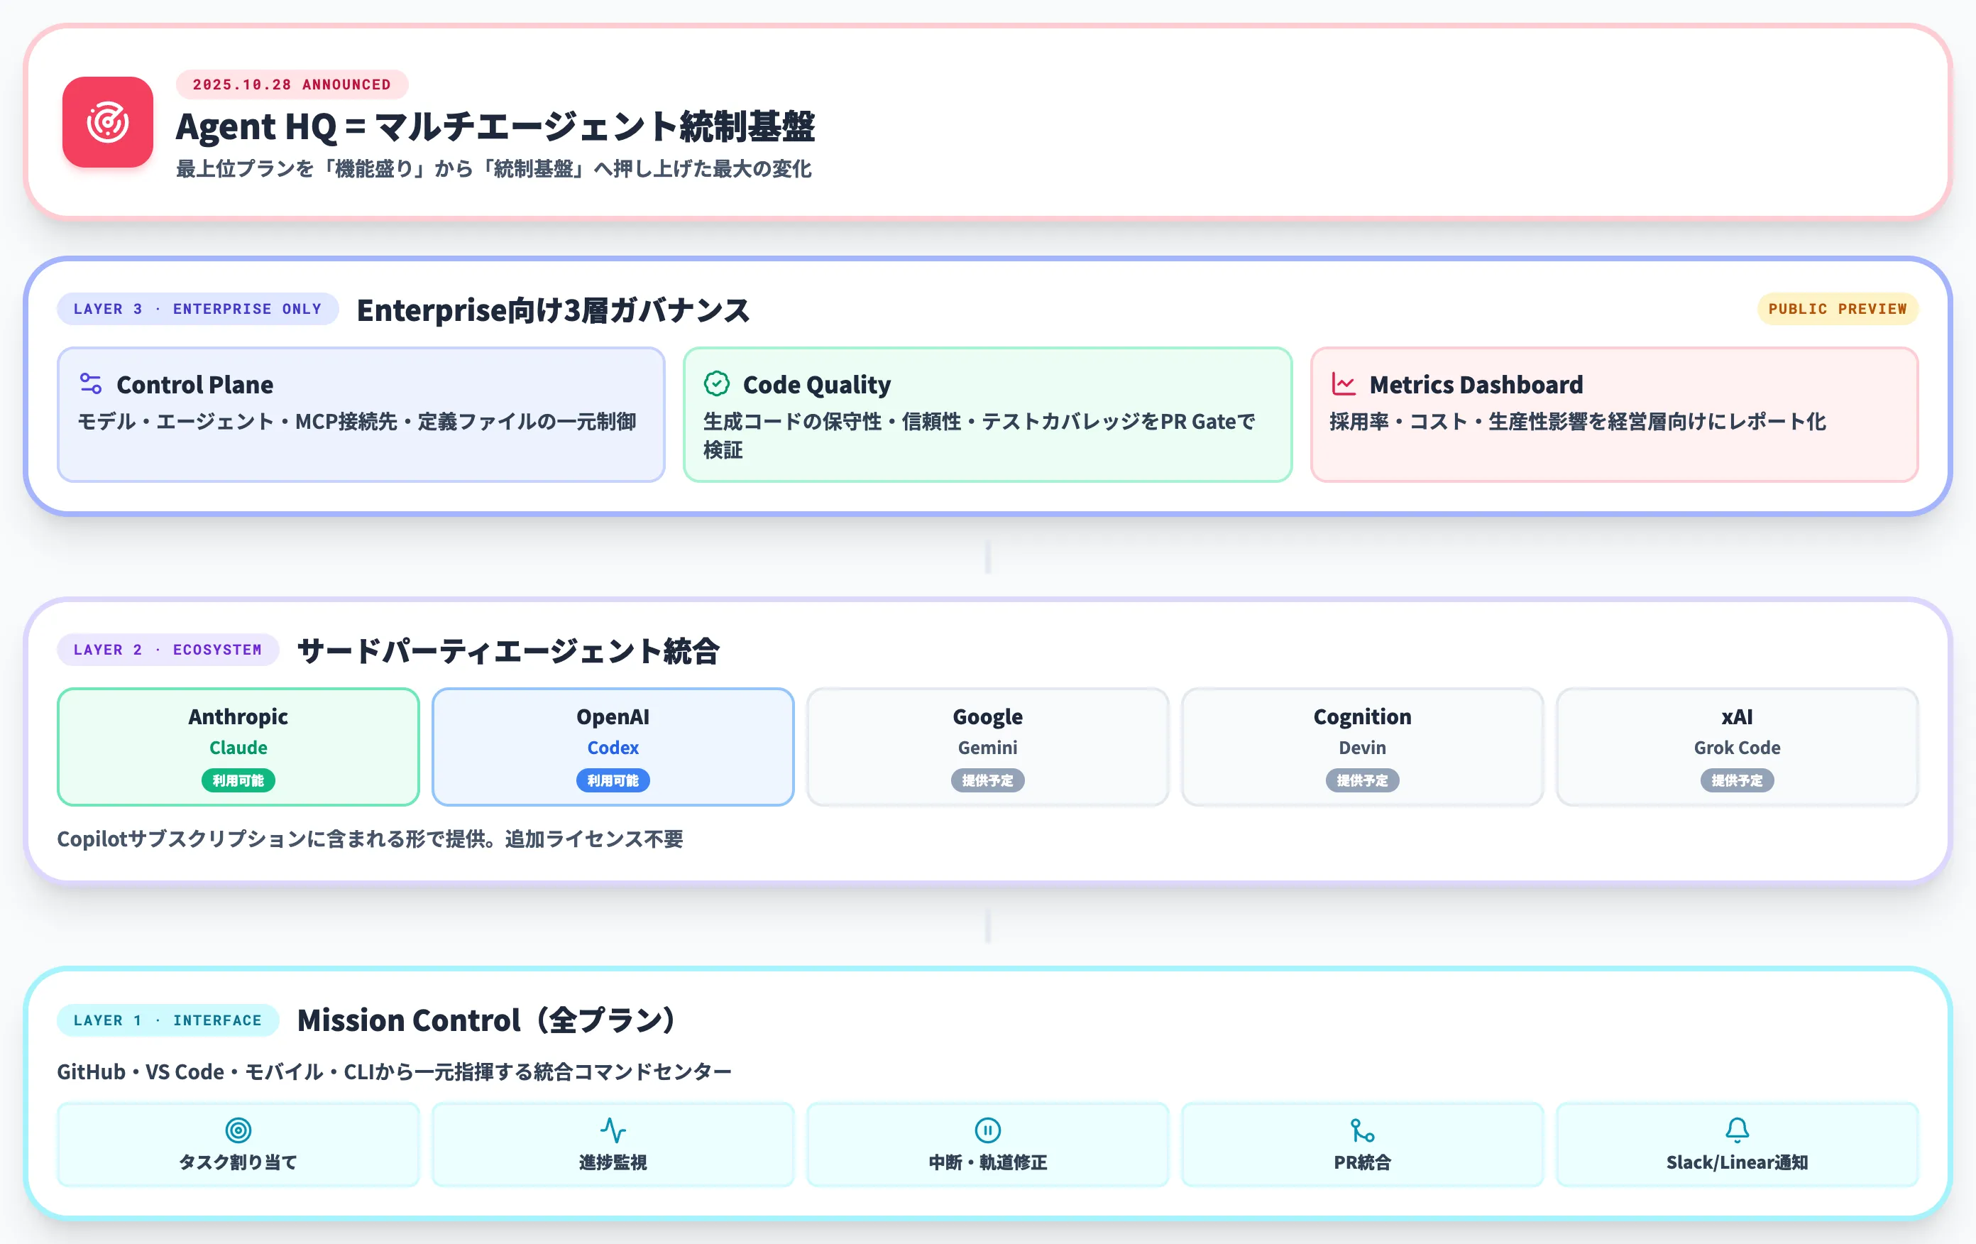Click the Control Plane sliders icon
The image size is (1976, 1244).
coord(91,383)
